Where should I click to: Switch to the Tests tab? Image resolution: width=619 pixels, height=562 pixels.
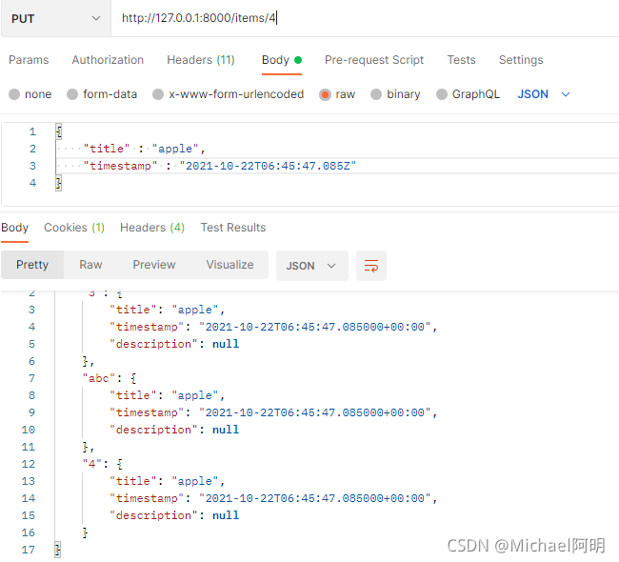pyautogui.click(x=462, y=60)
